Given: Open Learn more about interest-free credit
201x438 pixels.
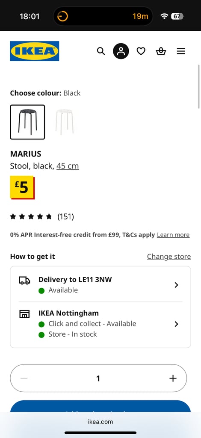Looking at the screenshot, I should (173, 235).
